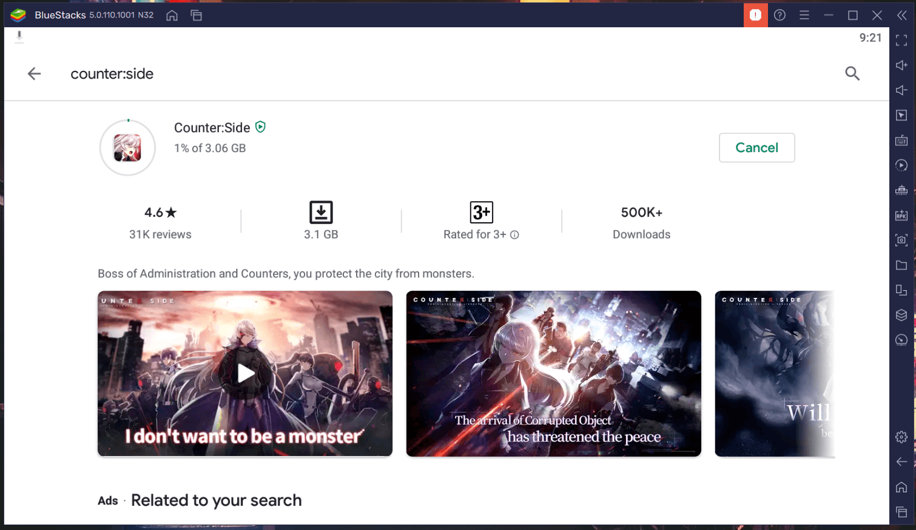Open the 'arrival of Corrupted Object' screenshot
Viewport: 916px width, 530px height.
(554, 374)
